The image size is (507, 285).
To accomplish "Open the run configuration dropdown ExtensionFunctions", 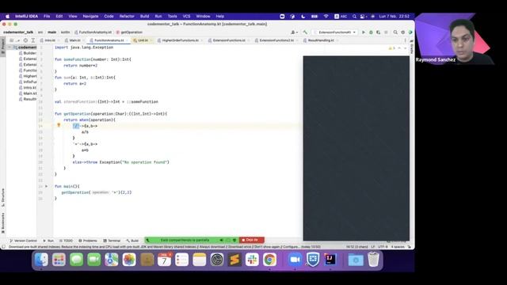I will [334, 32].
